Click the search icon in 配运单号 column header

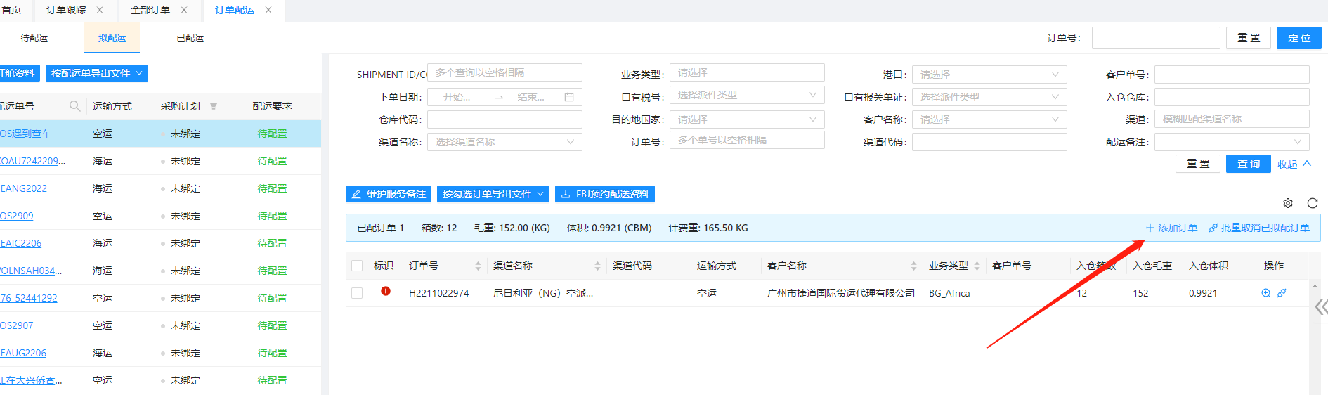74,106
